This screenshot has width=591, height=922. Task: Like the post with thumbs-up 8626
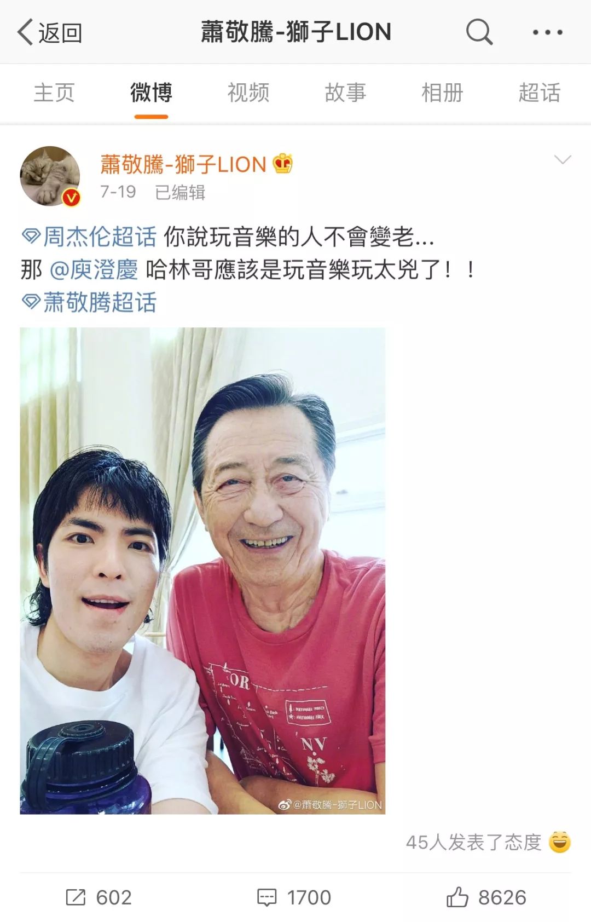point(486,897)
